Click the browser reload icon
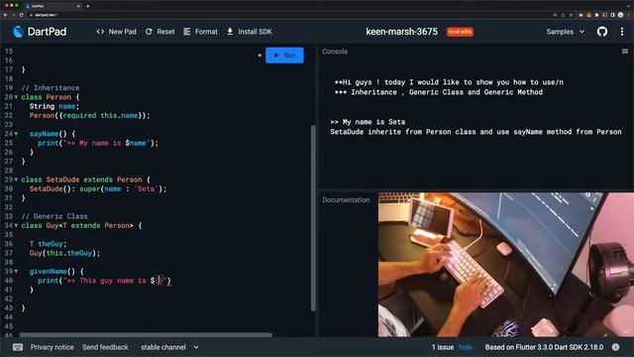The image size is (634, 357). coord(21,15)
